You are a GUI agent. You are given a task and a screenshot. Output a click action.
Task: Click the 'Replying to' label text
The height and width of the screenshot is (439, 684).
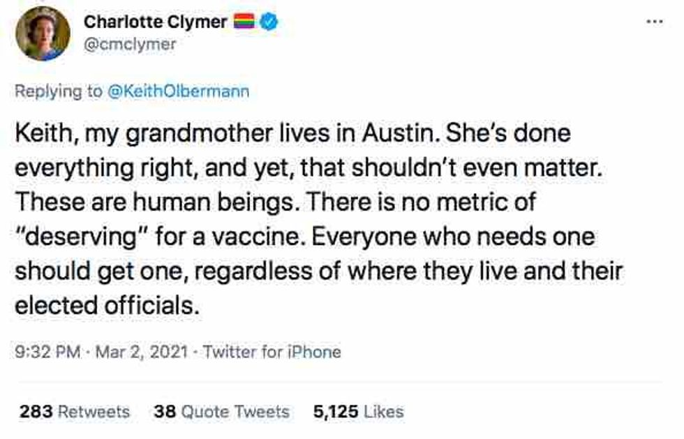[57, 91]
